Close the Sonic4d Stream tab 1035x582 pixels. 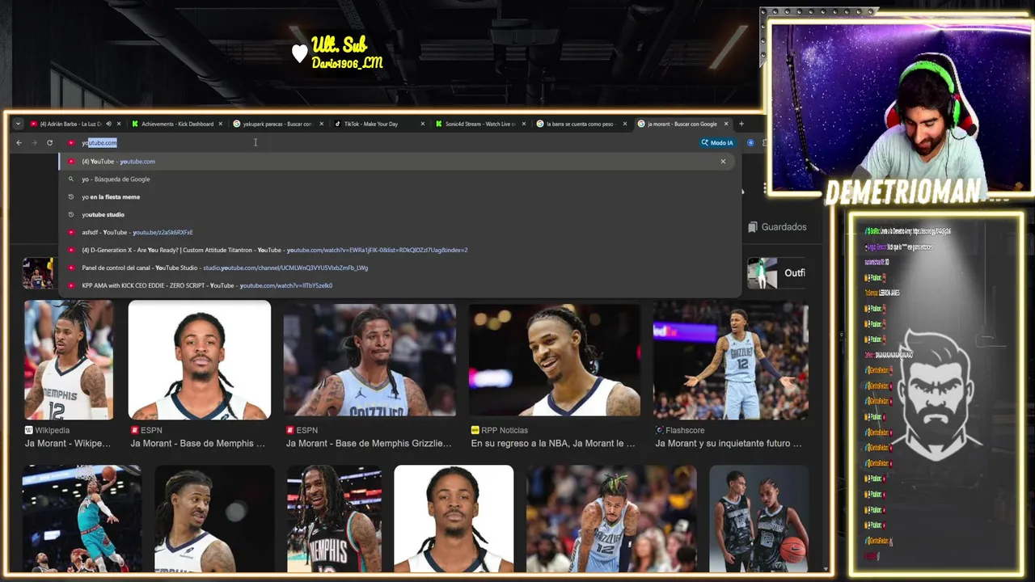tap(523, 124)
